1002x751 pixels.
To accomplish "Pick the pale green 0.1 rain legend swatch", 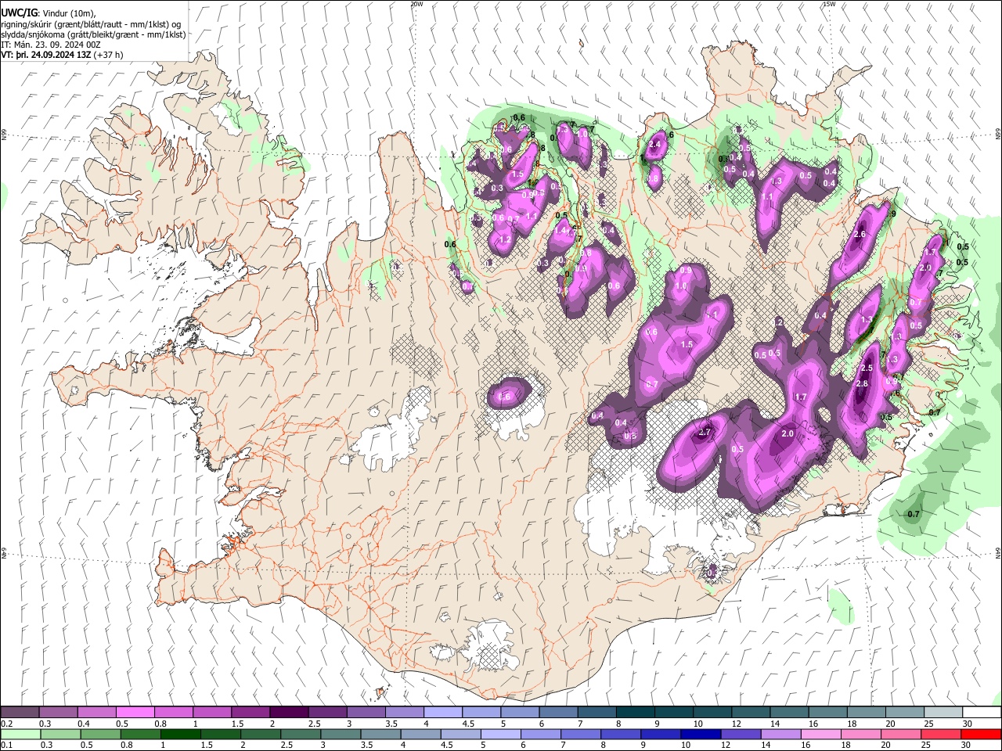I will (x=20, y=734).
